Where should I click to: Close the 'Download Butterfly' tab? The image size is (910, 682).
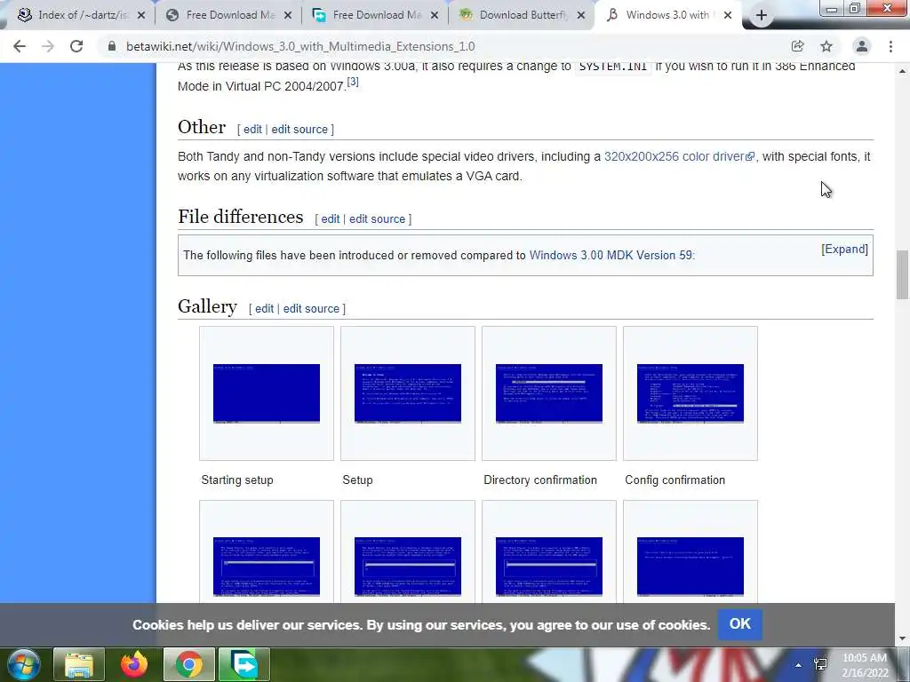point(581,16)
